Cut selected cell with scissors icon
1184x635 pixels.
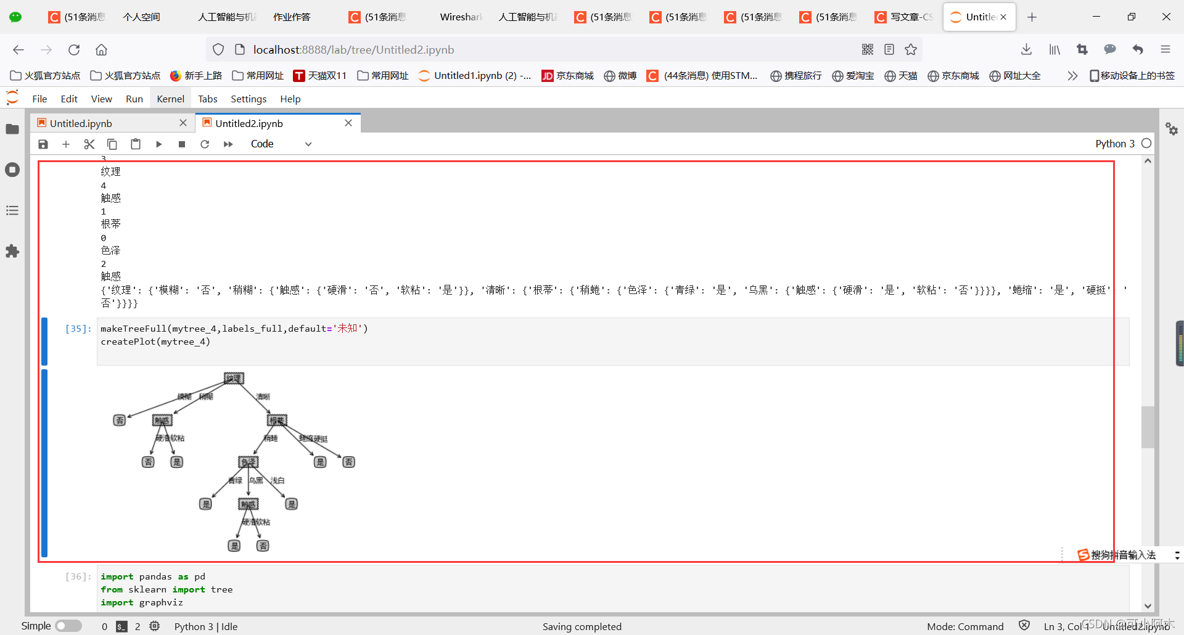click(89, 144)
